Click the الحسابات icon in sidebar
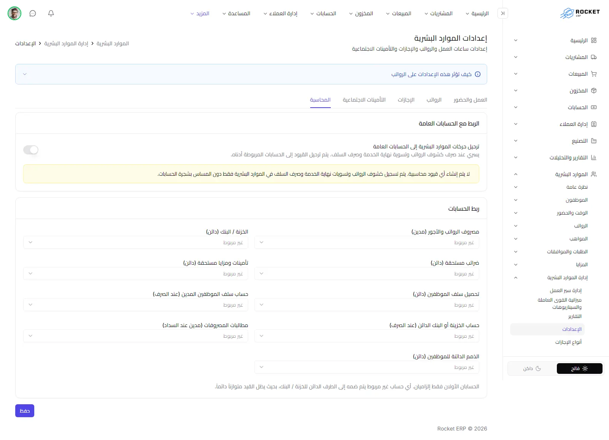 [x=594, y=107]
